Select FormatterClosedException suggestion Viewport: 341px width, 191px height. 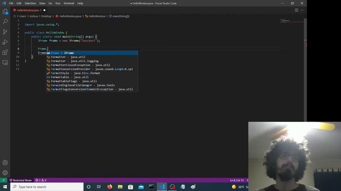tap(92, 65)
